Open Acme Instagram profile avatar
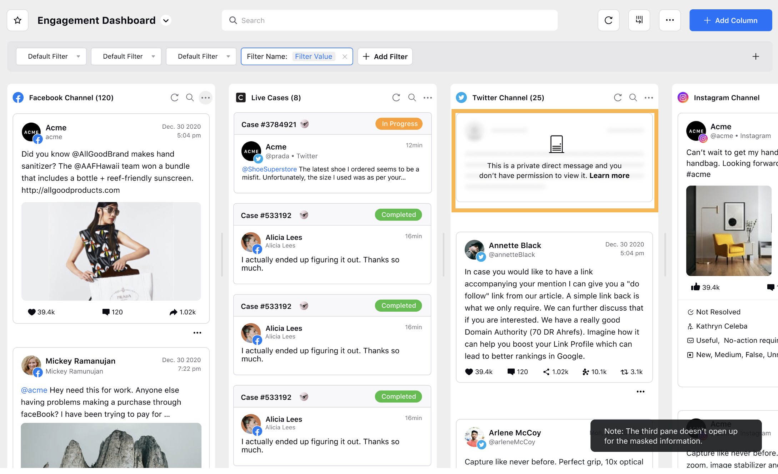Screen dimensions: 778x474 click(x=696, y=131)
